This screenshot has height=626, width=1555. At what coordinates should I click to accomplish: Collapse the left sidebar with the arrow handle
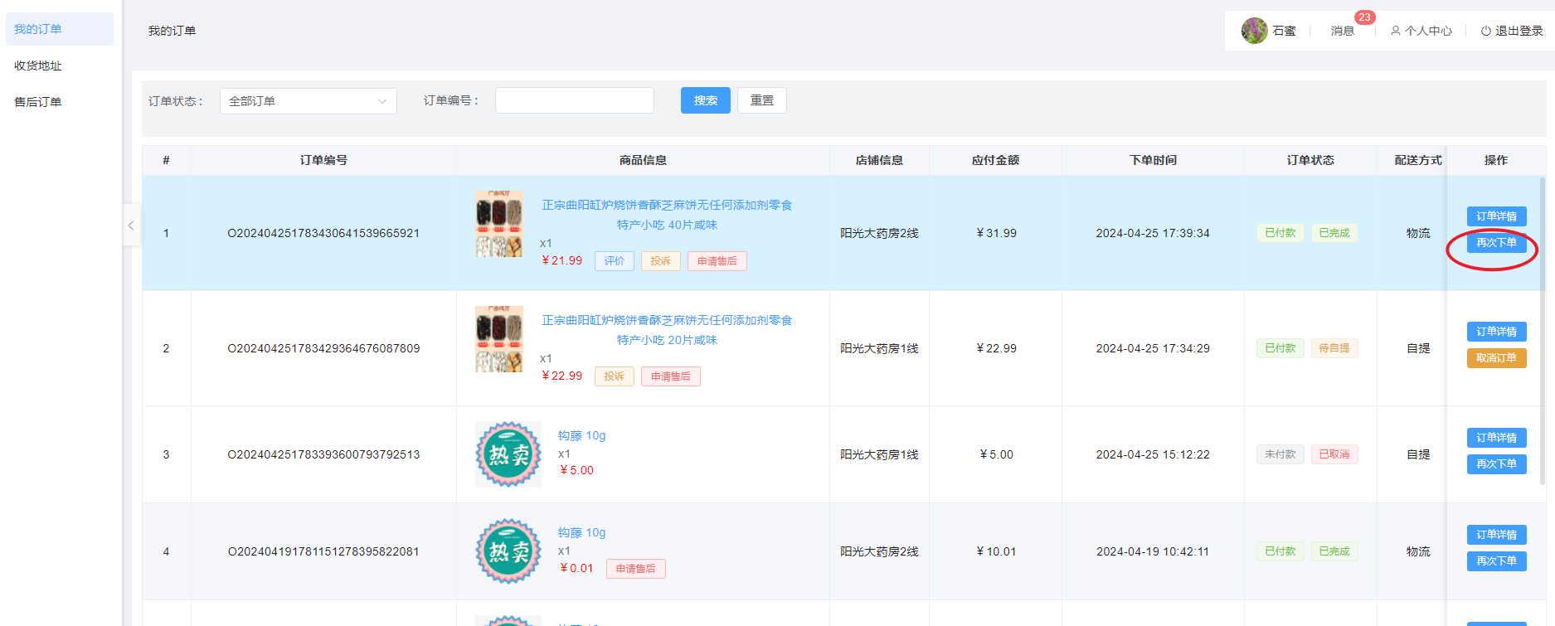point(131,225)
